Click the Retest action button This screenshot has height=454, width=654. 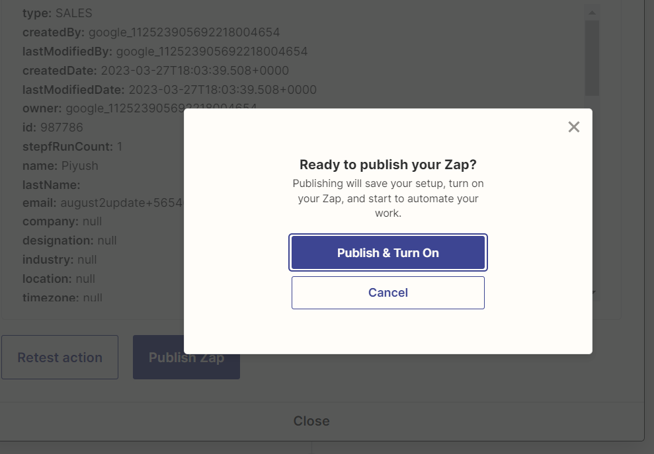pyautogui.click(x=60, y=358)
